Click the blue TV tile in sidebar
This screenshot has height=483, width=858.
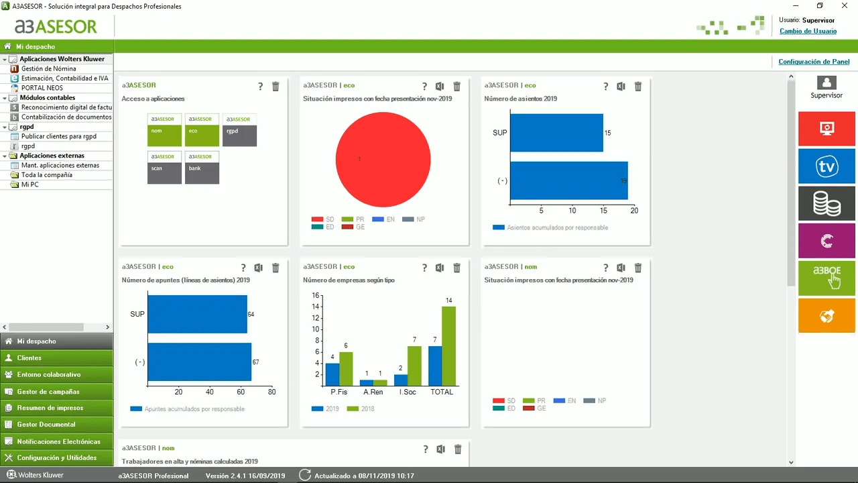click(826, 166)
